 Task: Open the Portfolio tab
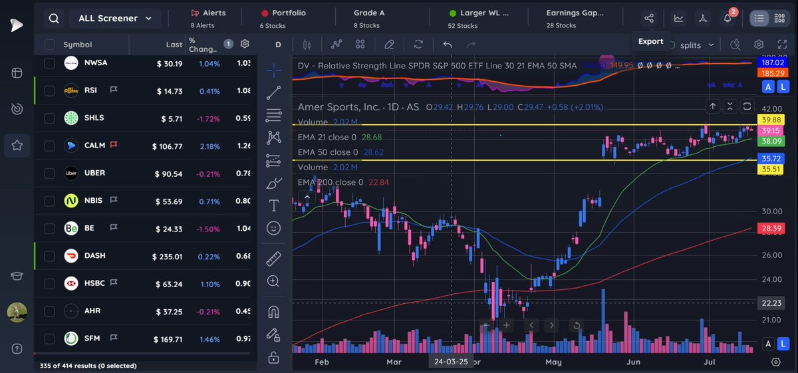(283, 19)
